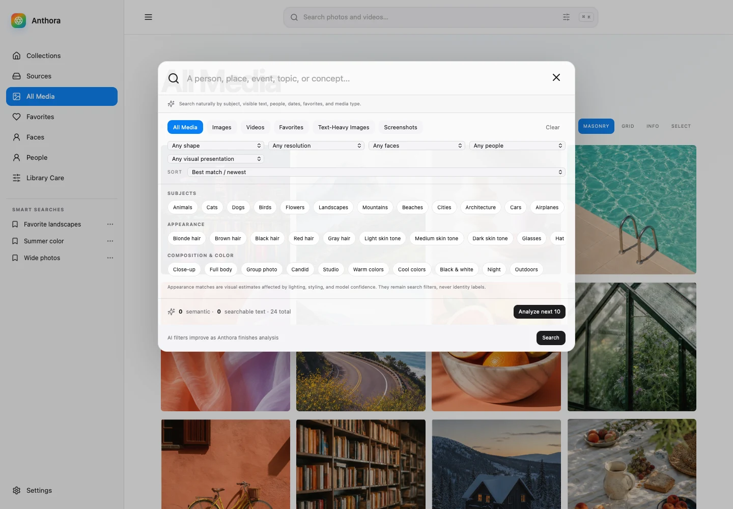Screen dimensions: 733x509
Task: Click the Select mode button
Action: pyautogui.click(x=681, y=126)
